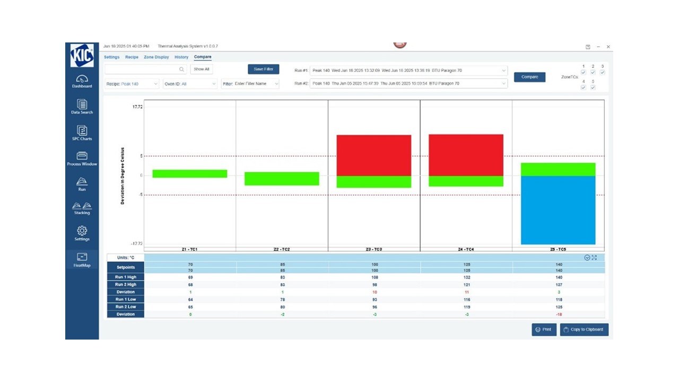Click the Copy to Clipboard button
Viewport: 679px width, 382px height.
584,329
